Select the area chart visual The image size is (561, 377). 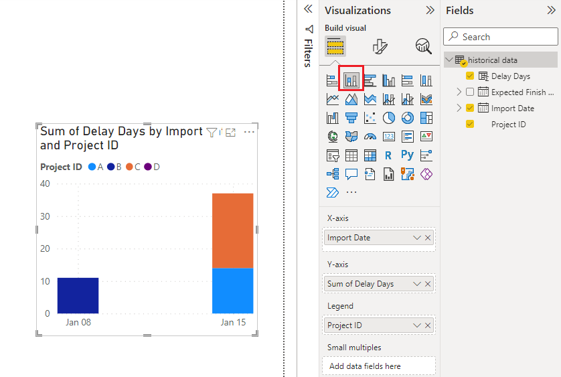coord(351,99)
